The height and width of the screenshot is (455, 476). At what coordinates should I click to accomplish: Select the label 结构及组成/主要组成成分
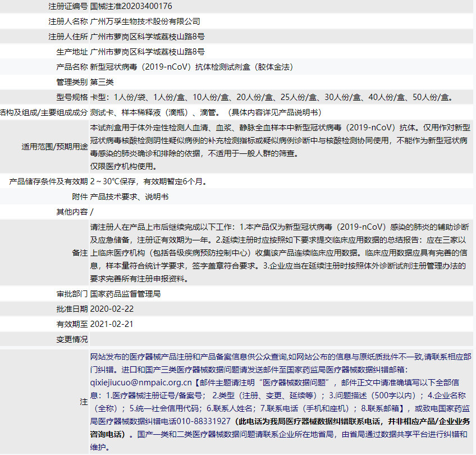tap(44, 112)
